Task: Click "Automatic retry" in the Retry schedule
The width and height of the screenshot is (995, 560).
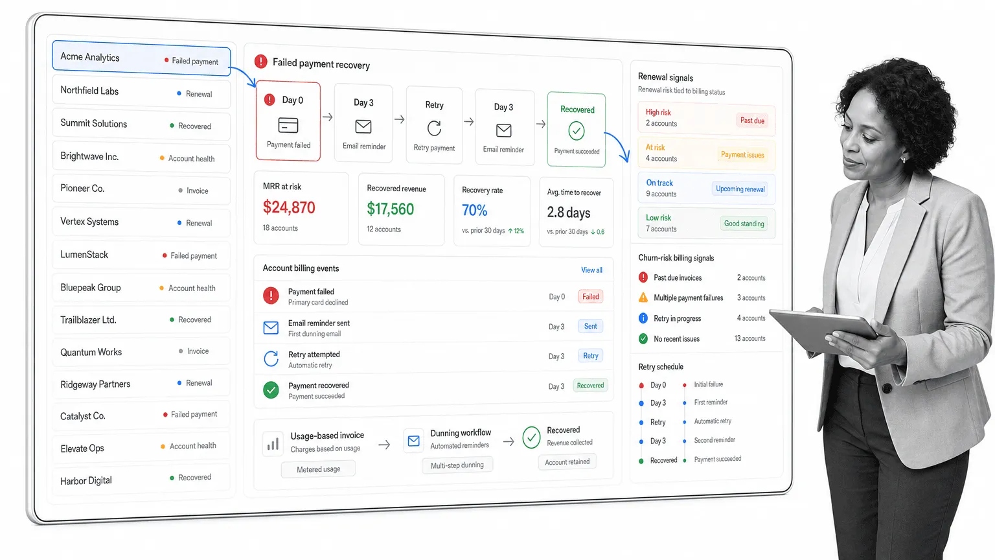Action: click(713, 421)
